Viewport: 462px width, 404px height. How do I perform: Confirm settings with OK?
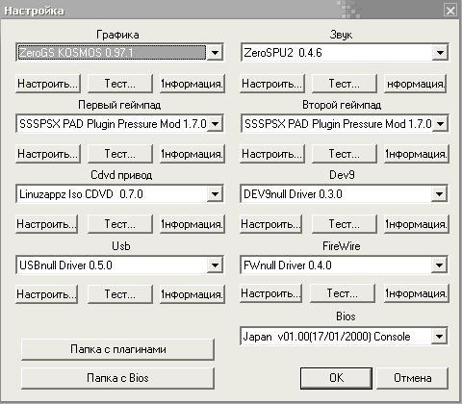click(336, 378)
